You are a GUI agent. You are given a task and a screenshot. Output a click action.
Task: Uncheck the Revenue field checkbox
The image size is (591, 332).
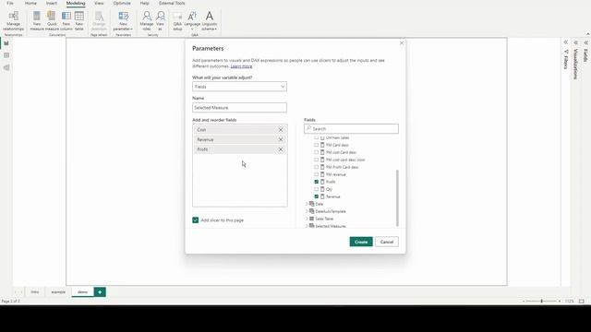point(316,196)
